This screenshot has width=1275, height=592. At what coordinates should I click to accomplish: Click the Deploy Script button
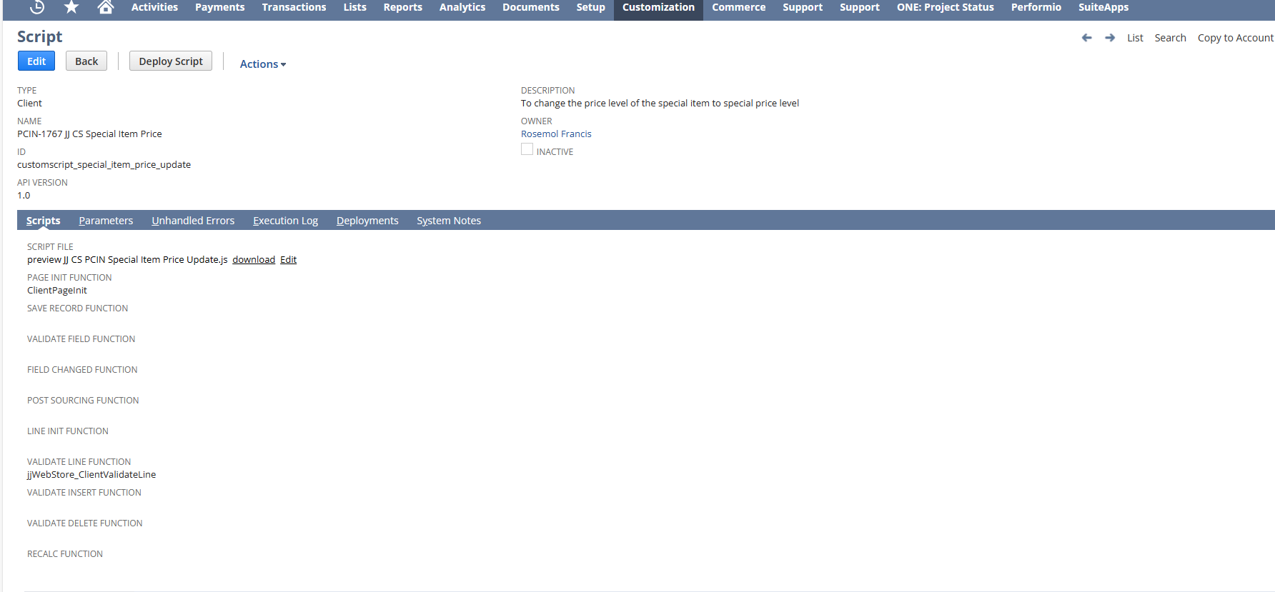click(x=170, y=61)
